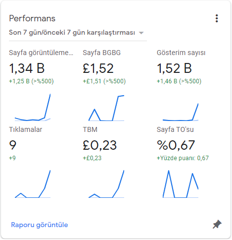Click the %0,67 Sayfa TO'su value
The image size is (232, 240).
[x=176, y=145]
